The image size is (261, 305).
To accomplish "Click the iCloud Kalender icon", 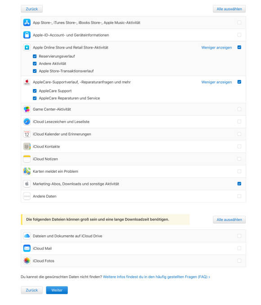I will click(x=27, y=134).
